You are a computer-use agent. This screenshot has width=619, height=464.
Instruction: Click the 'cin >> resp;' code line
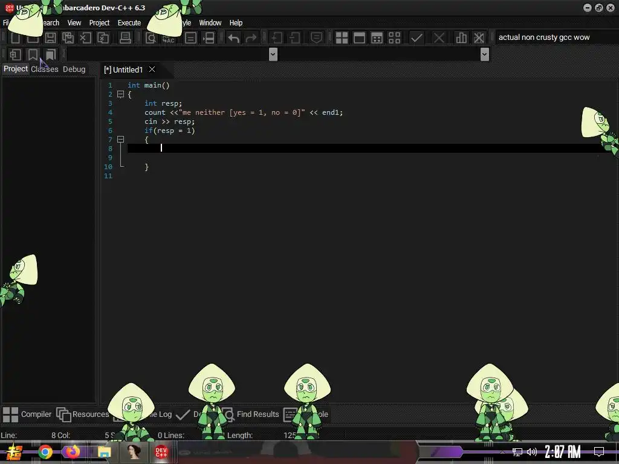pyautogui.click(x=169, y=121)
